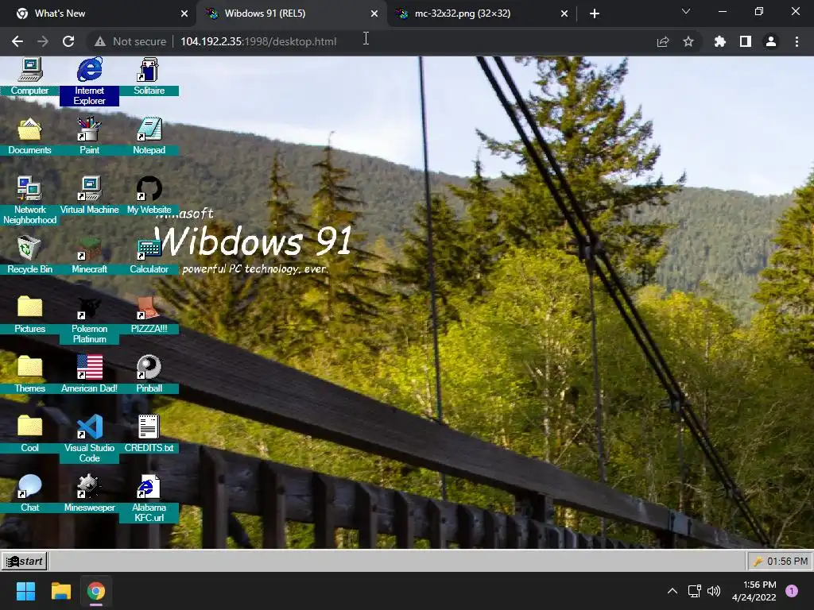Screen dimensions: 814x610
Task: Open the My Website GitHub shortcut
Action: 149,195
